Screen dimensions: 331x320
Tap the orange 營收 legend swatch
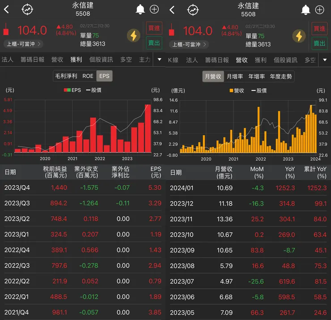point(231,90)
